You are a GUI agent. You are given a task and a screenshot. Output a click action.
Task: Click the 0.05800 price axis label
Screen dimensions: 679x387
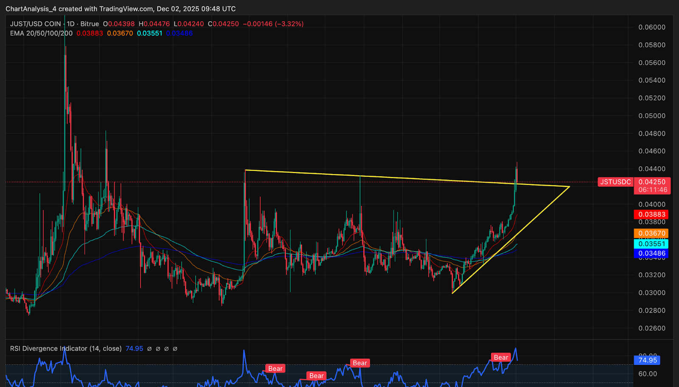pyautogui.click(x=652, y=45)
